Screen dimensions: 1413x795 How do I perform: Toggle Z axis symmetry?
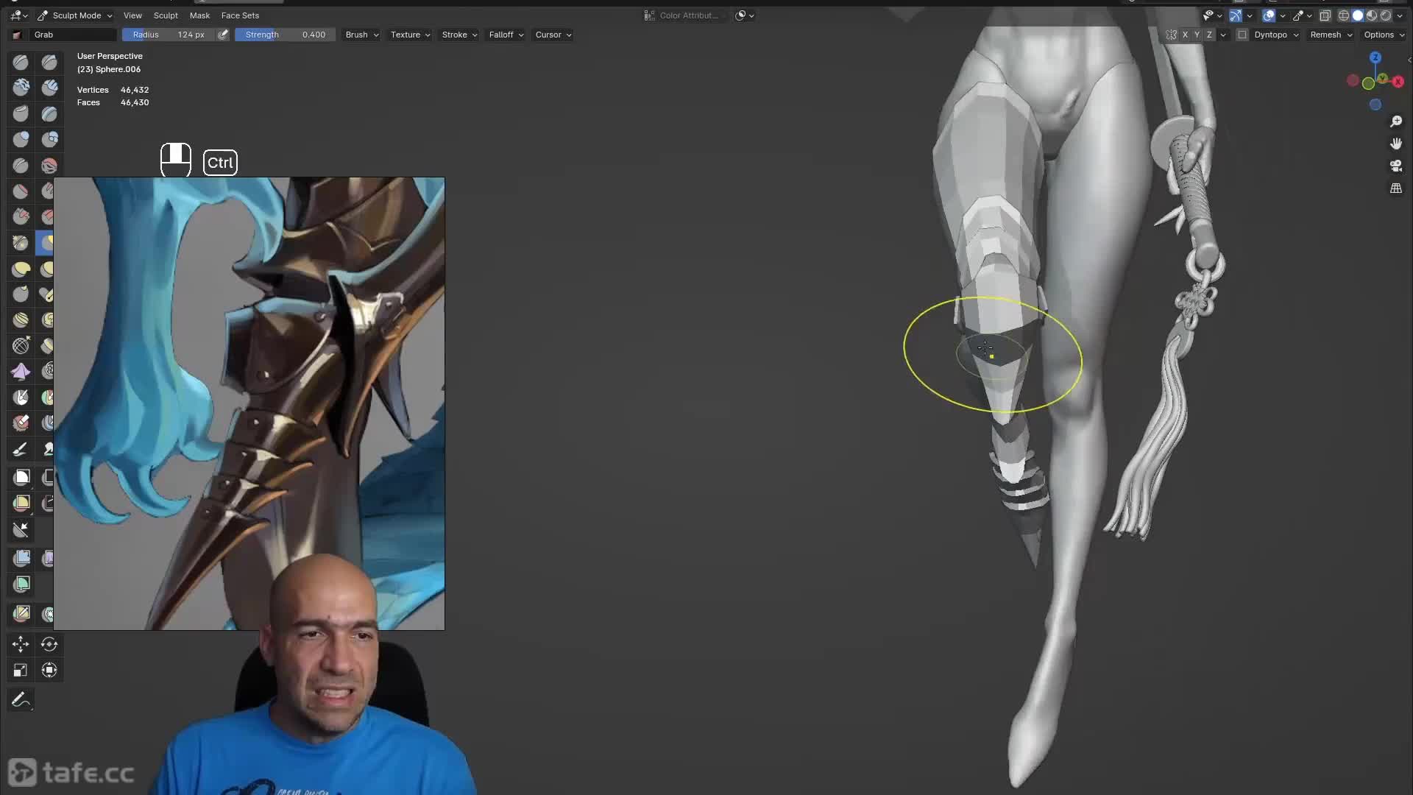tap(1209, 35)
